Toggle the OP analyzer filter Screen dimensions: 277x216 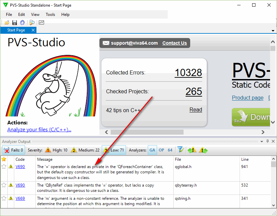tap(161, 150)
